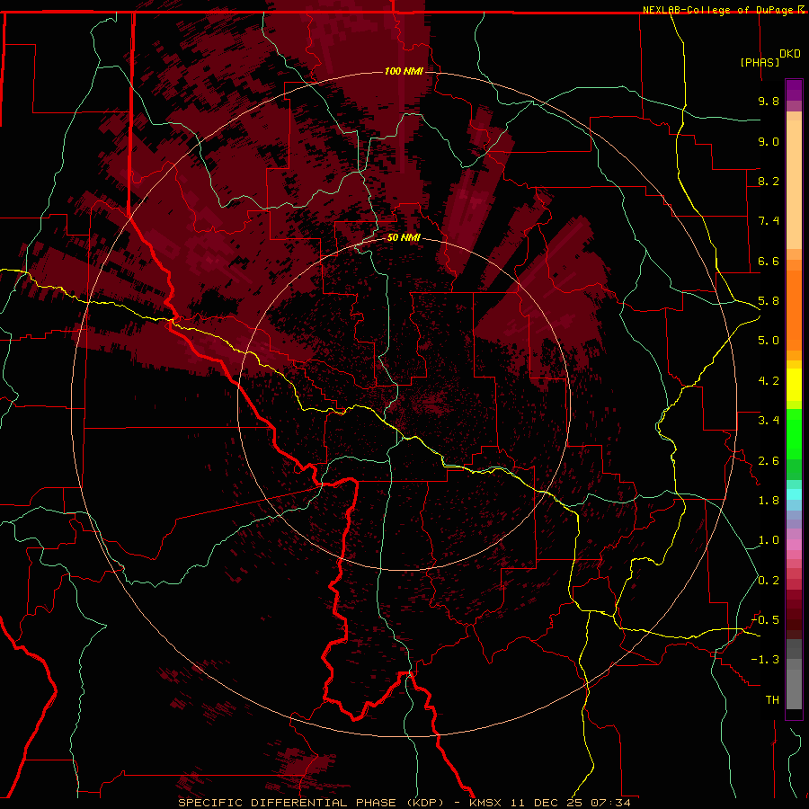This screenshot has height=809, width=809.
Task: Click the 1.0 value on color scale
Action: (x=769, y=540)
